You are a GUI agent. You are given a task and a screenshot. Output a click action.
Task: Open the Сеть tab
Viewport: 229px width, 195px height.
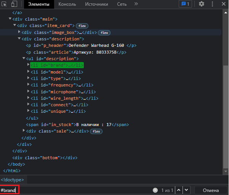click(122, 4)
